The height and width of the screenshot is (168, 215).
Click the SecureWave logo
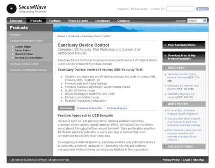tap(27, 8)
